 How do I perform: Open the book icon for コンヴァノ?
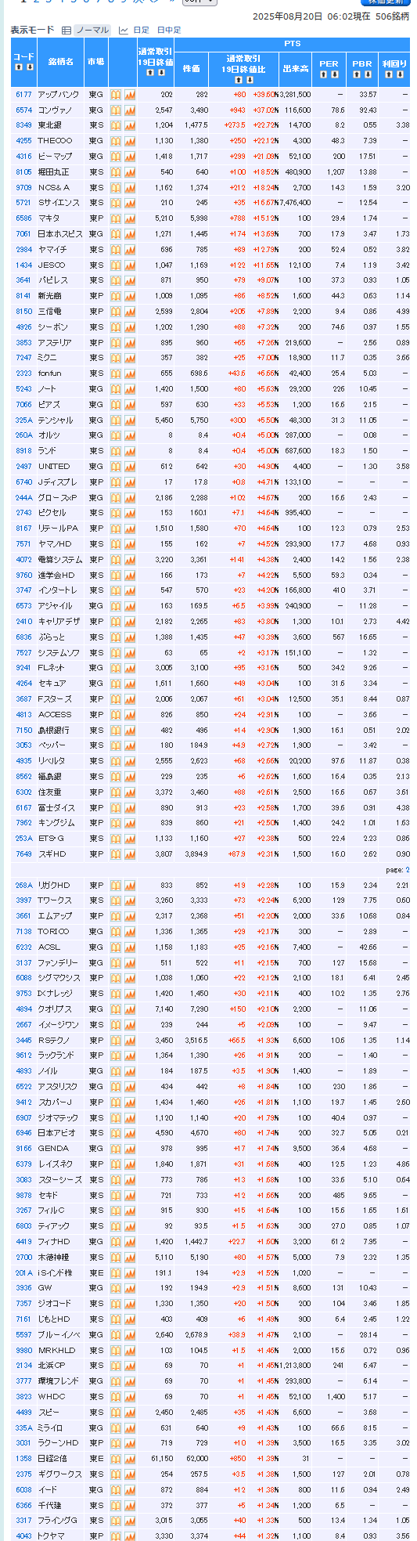[115, 110]
